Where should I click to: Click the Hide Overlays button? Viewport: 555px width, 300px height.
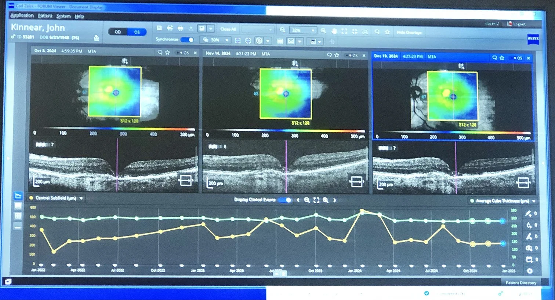pyautogui.click(x=409, y=33)
